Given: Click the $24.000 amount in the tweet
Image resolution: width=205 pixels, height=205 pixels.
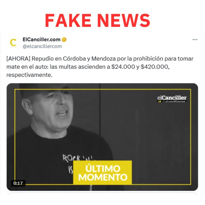Looking at the screenshot, I should click(x=123, y=67).
